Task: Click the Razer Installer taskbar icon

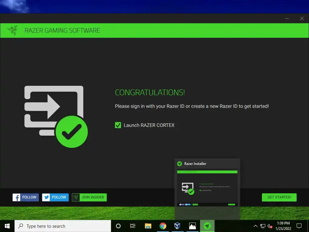Action: pyautogui.click(x=207, y=226)
